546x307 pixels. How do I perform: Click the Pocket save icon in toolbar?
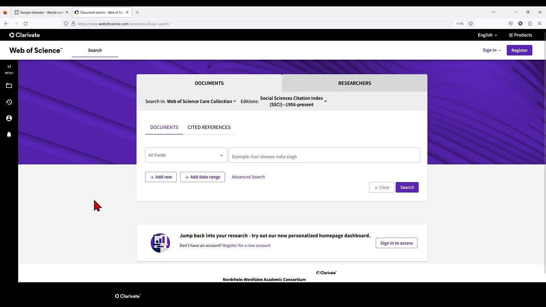(x=511, y=23)
